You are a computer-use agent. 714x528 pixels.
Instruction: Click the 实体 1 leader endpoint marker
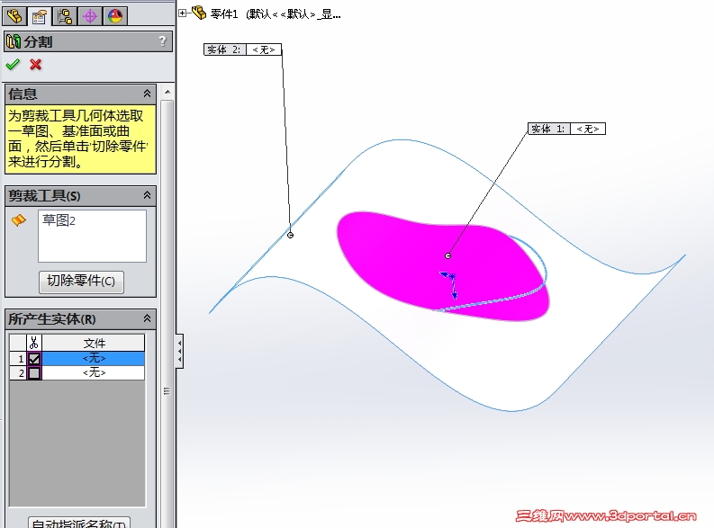(x=448, y=256)
